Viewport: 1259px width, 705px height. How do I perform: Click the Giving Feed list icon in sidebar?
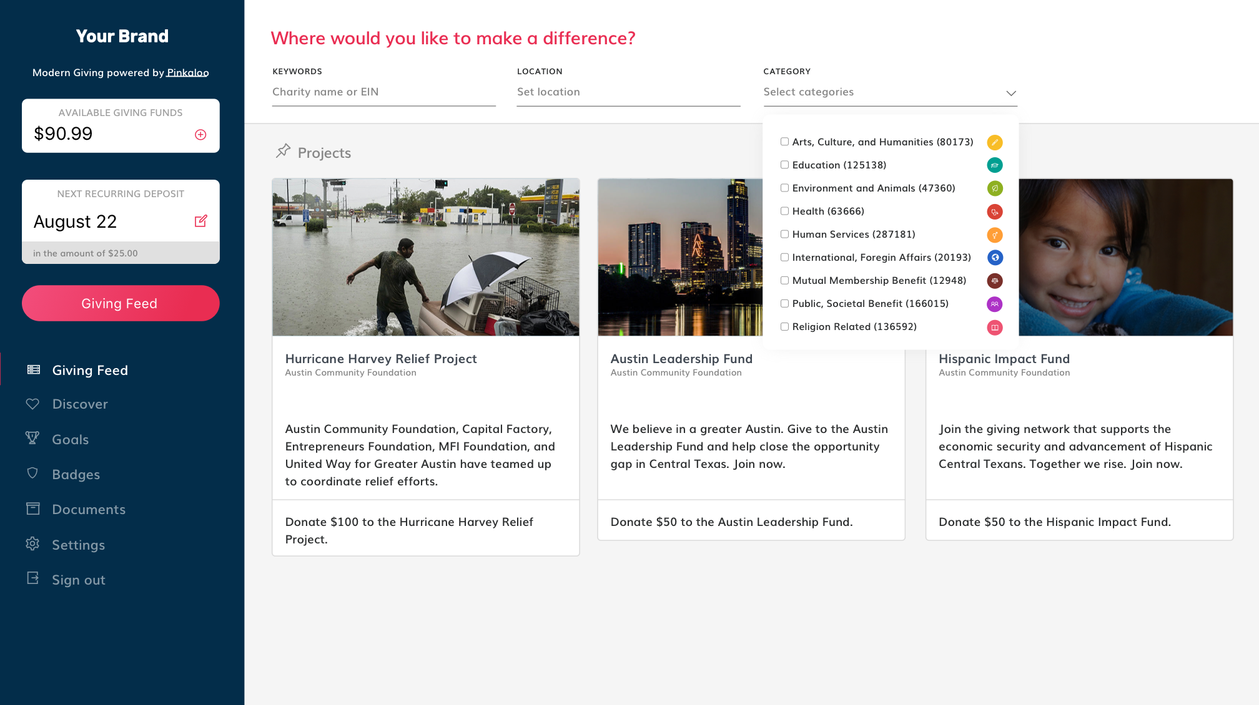coord(34,370)
